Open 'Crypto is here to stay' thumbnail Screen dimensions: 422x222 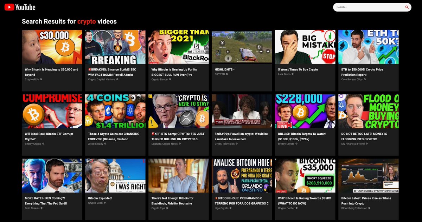point(178,111)
